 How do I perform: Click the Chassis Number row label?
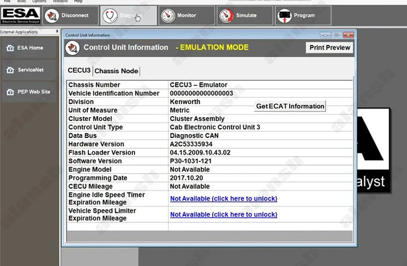tap(94, 85)
